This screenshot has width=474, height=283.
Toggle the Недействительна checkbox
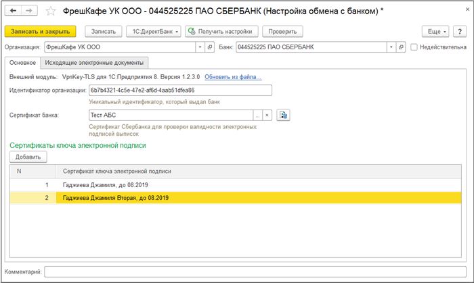tap(414, 47)
